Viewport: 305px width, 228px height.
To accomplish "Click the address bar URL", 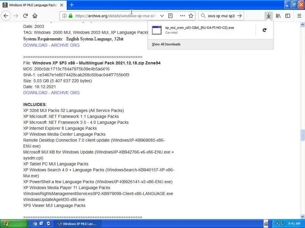I will click(x=116, y=16).
